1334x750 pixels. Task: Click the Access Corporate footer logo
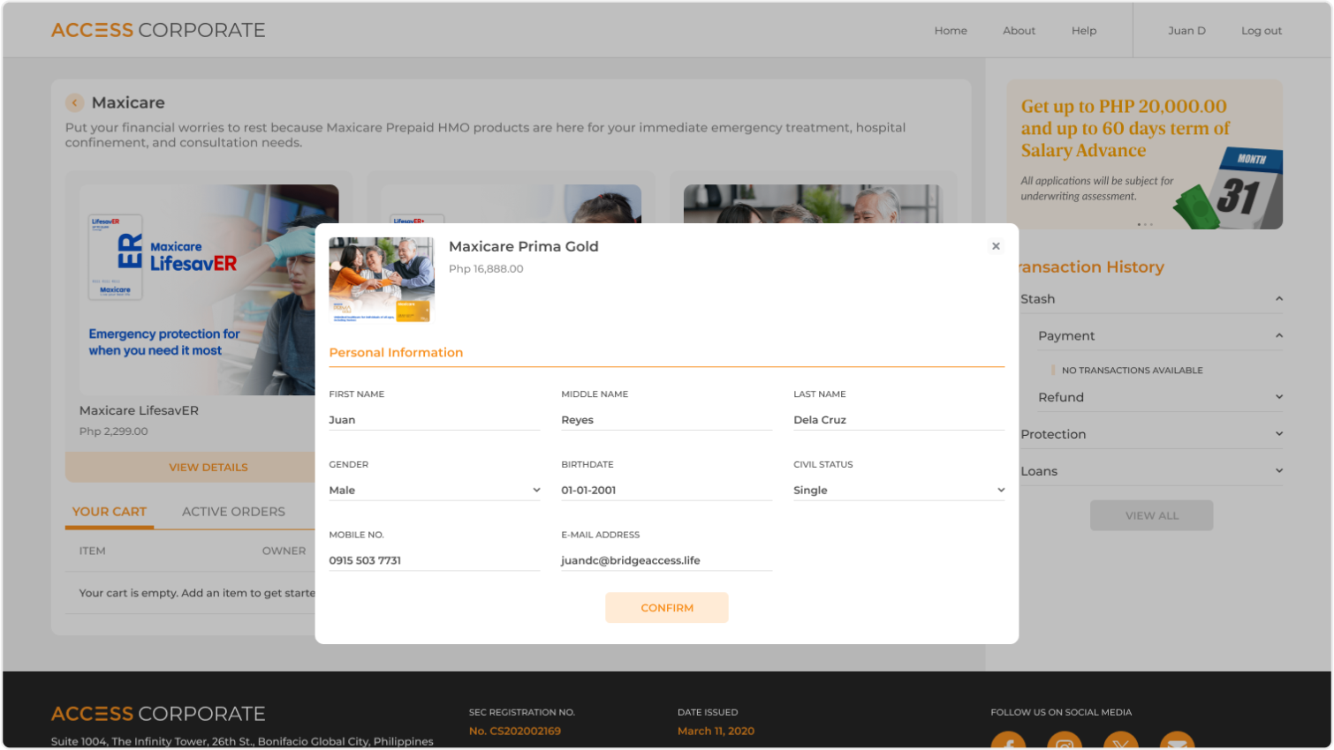point(158,713)
